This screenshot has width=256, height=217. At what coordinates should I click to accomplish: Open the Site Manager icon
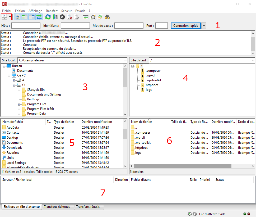[x=4, y=17]
